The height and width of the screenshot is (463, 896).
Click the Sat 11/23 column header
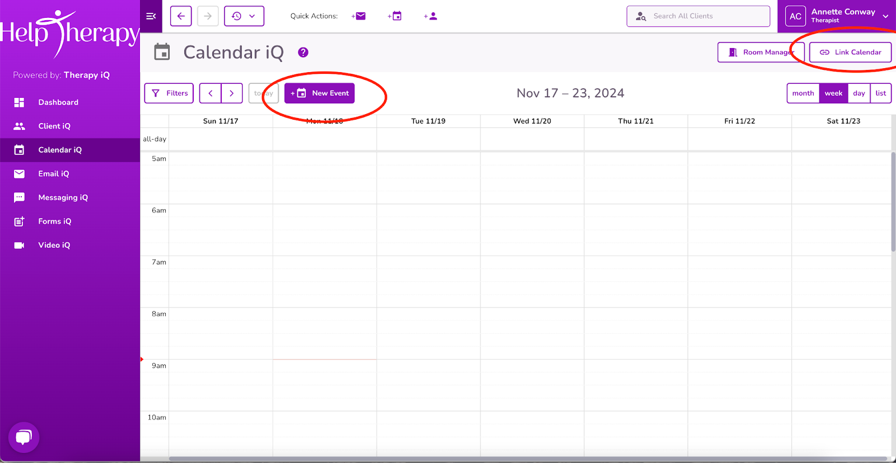[x=843, y=121]
